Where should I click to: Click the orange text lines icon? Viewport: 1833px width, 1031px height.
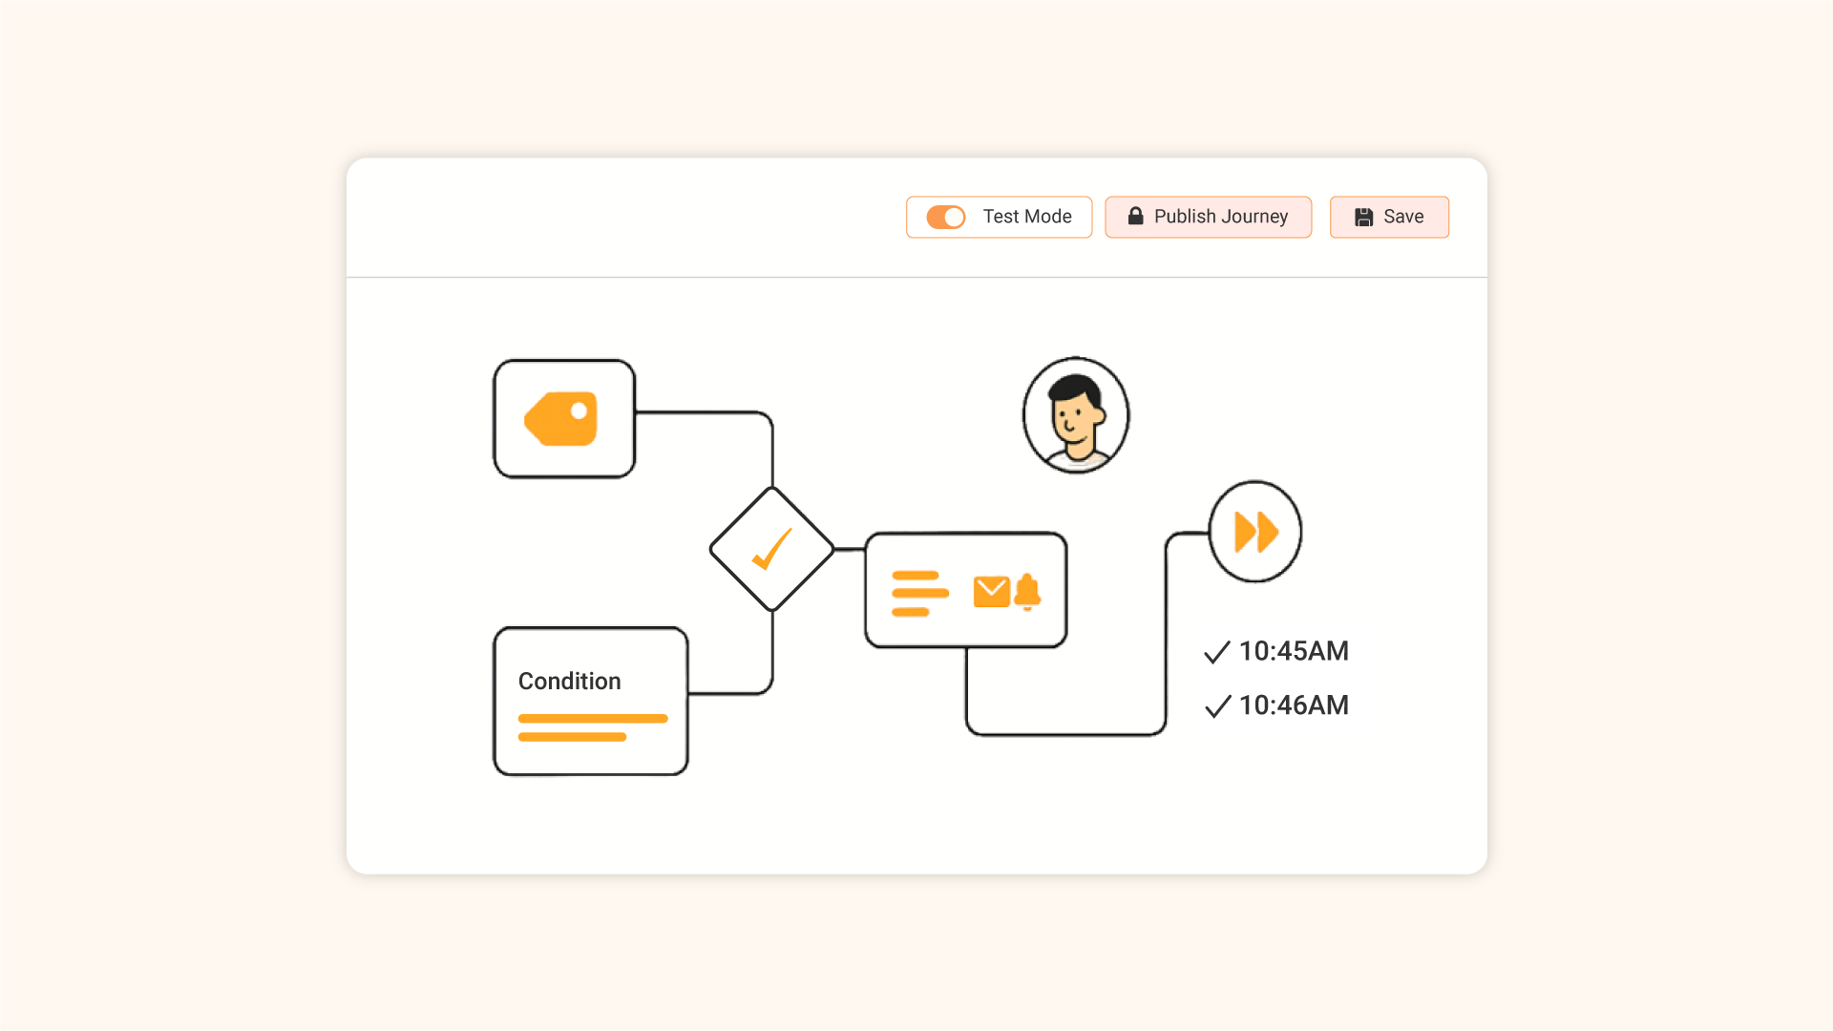point(918,593)
